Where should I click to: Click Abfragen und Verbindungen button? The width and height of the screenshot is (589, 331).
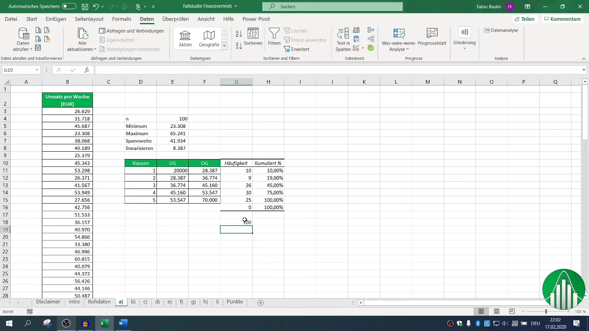(x=132, y=31)
